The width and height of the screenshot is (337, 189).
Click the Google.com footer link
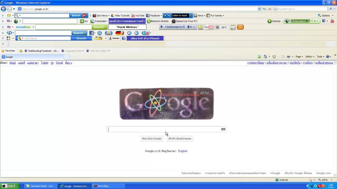point(323,173)
